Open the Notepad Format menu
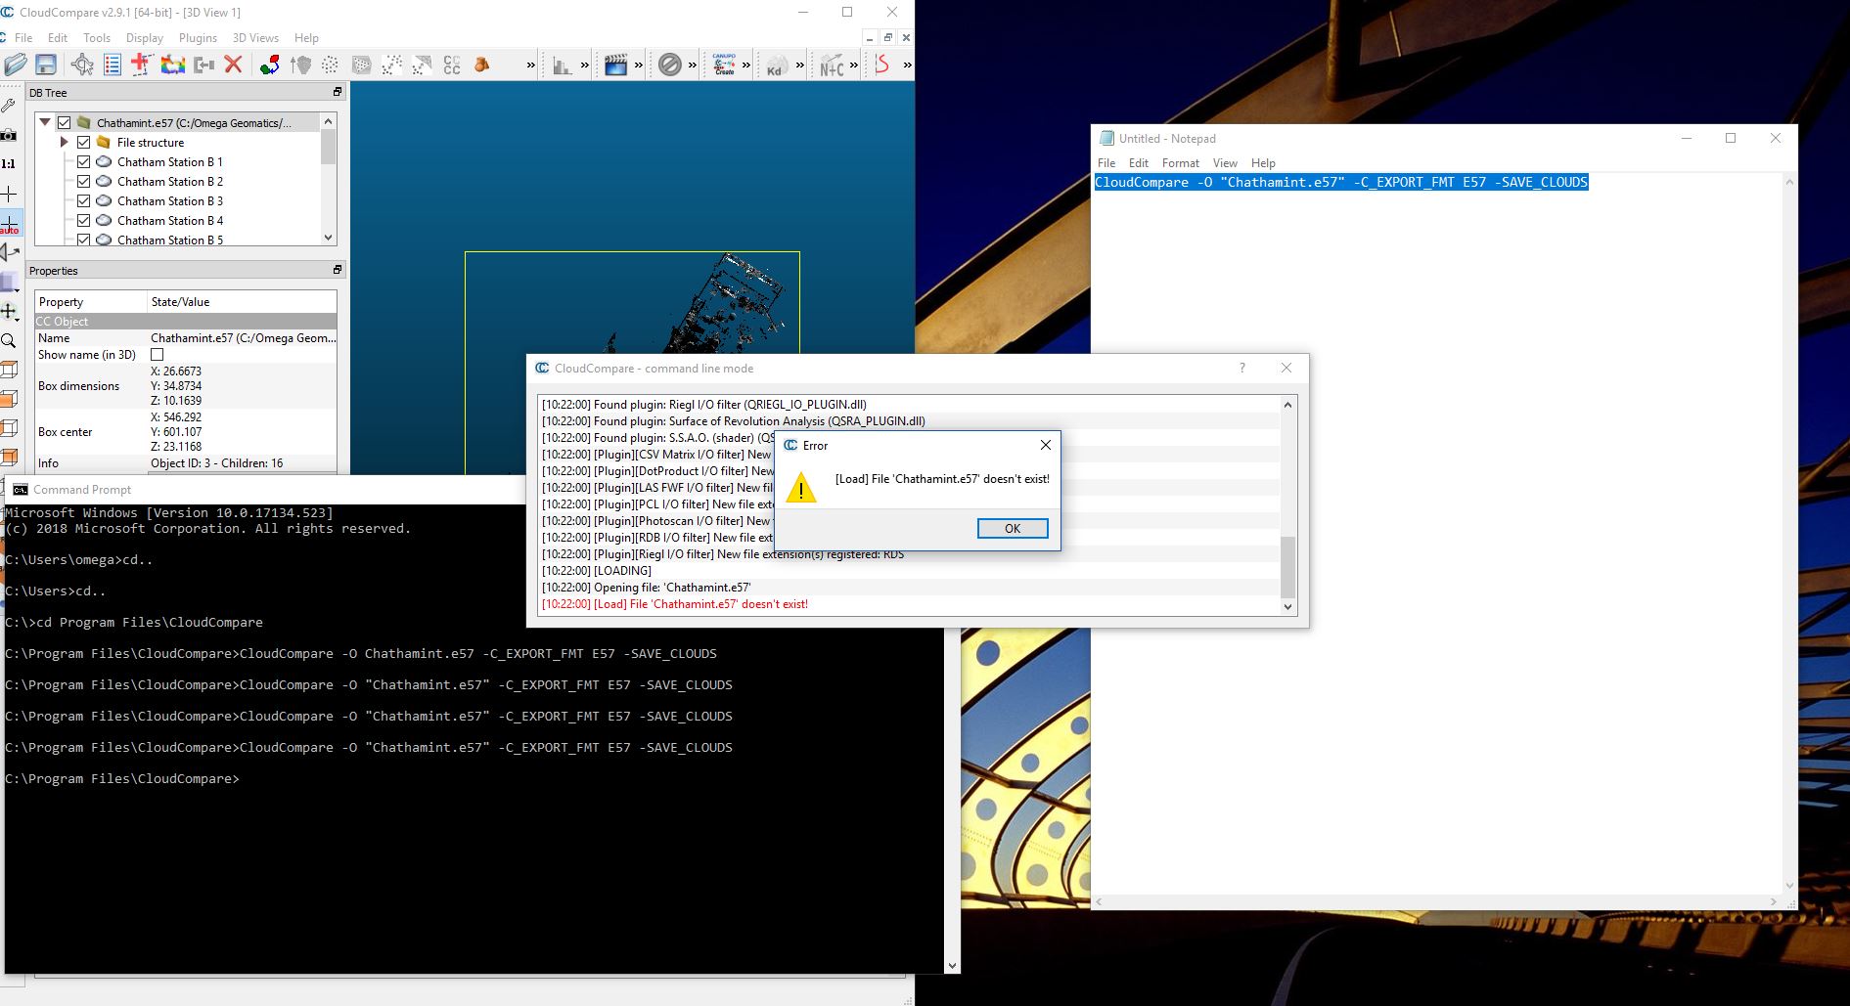Image resolution: width=1850 pixels, height=1006 pixels. [1180, 163]
